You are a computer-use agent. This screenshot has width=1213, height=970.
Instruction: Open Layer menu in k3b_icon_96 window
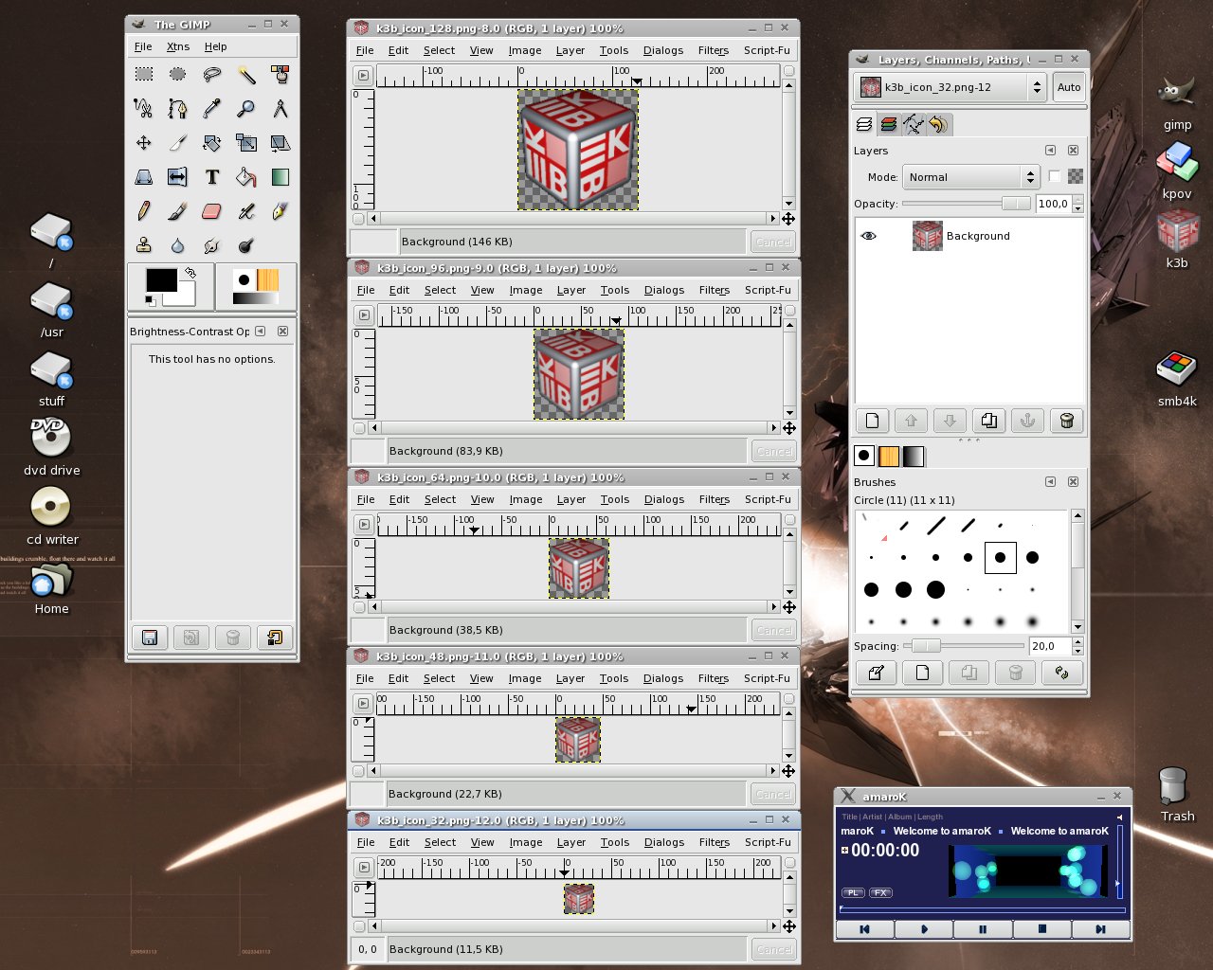tap(571, 290)
